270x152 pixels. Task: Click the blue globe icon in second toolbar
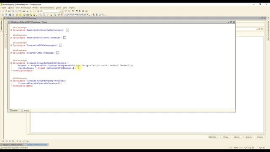click(x=27, y=15)
